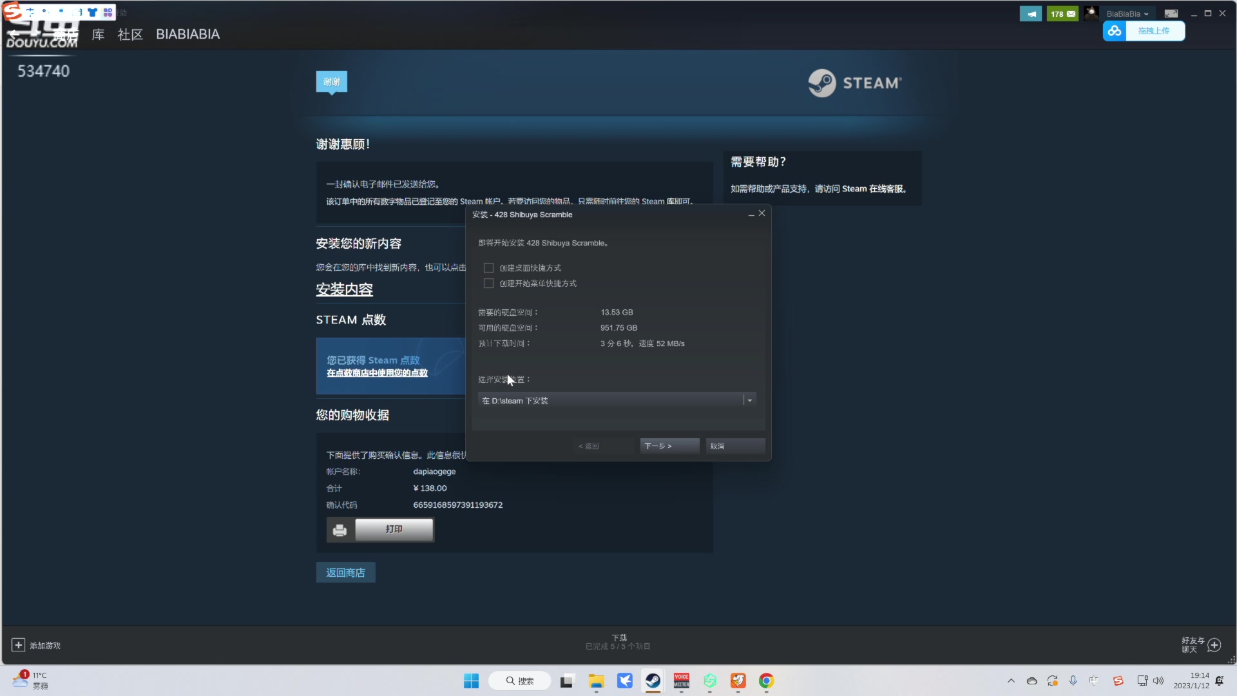
Task: Open the 下载 downloads status
Action: 618,642
